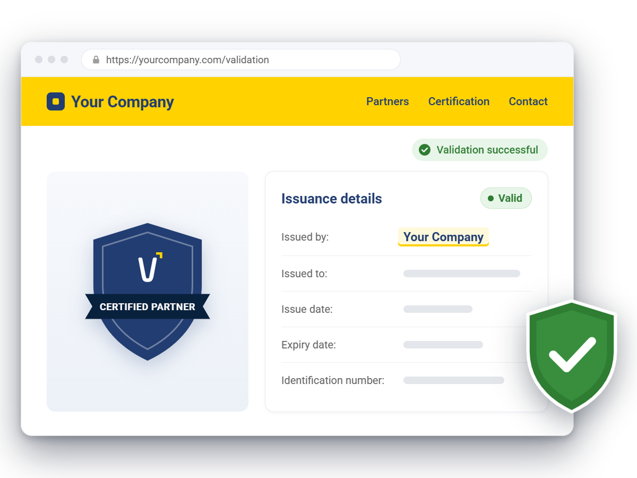Viewport: 637px width, 478px height.
Task: Click the Issued to: label
Action: (x=304, y=274)
